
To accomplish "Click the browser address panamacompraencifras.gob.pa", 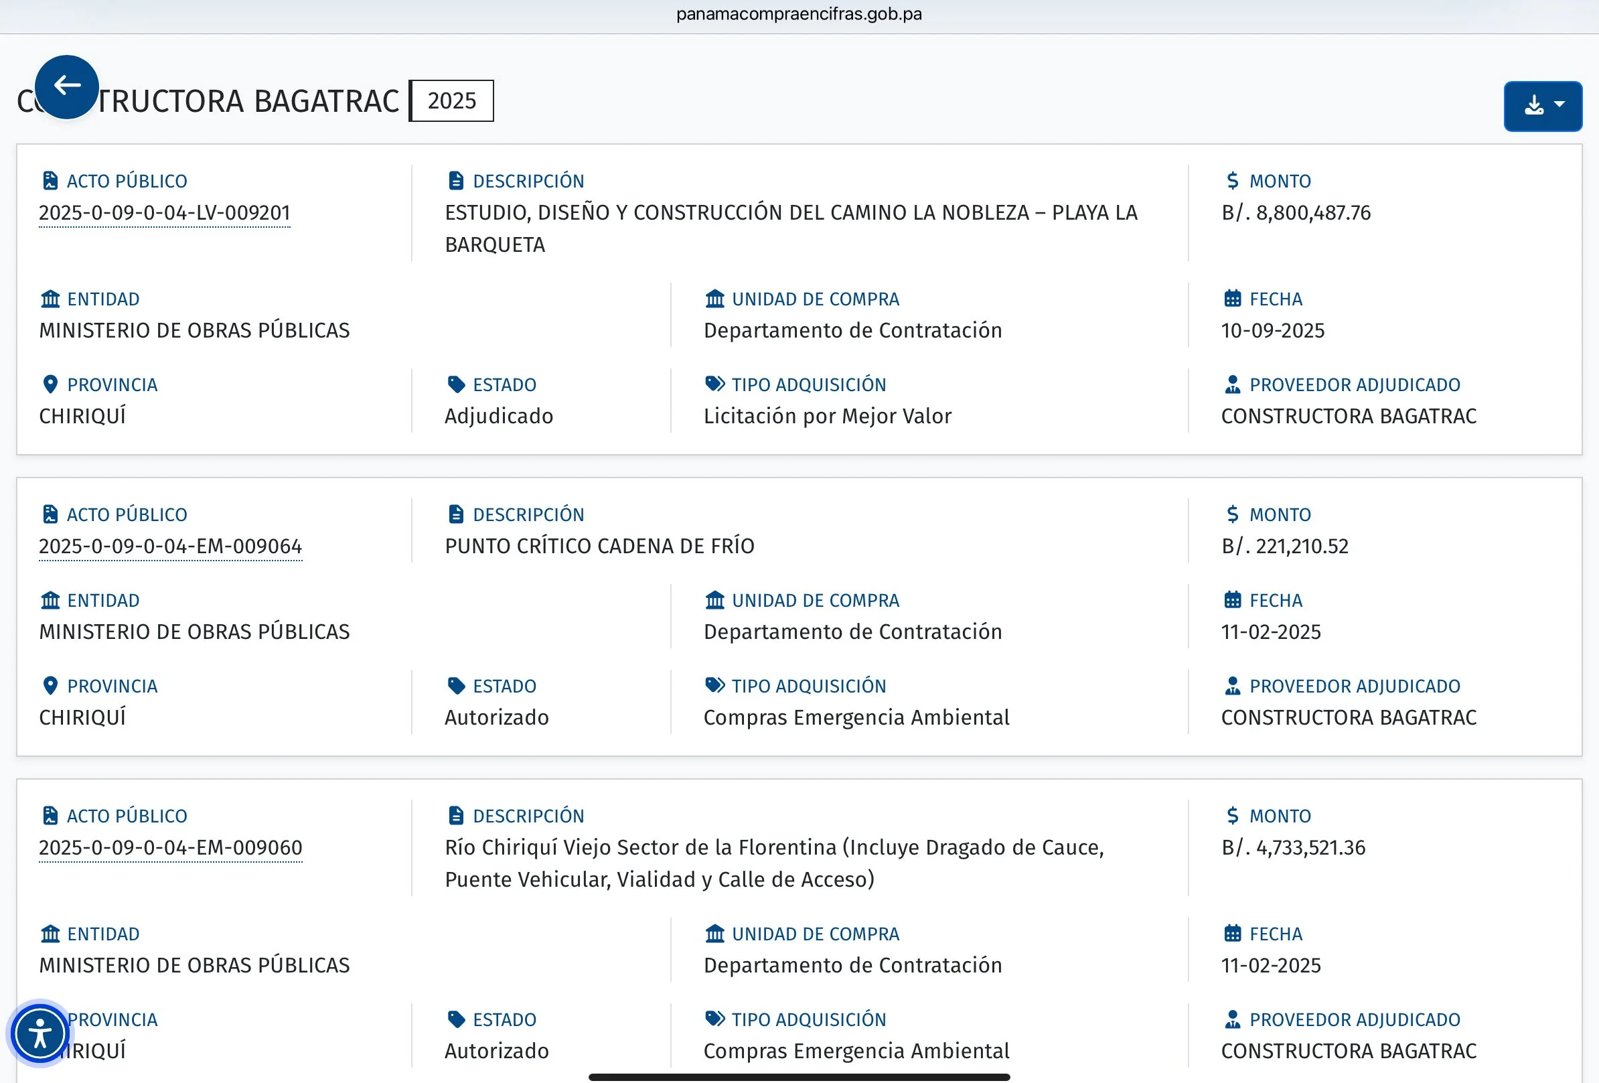I will 799,14.
